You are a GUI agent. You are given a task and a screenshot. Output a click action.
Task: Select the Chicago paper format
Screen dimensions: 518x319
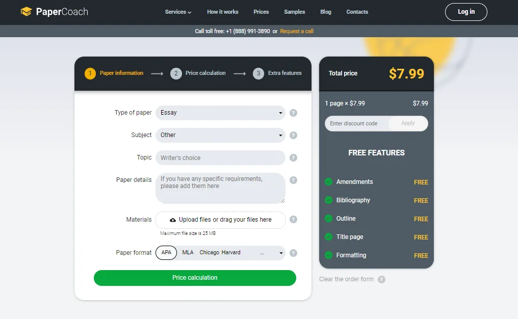[x=209, y=252]
